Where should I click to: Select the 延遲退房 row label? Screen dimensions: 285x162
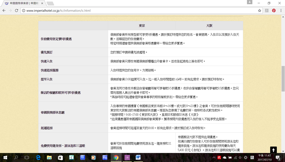click(x=46, y=128)
